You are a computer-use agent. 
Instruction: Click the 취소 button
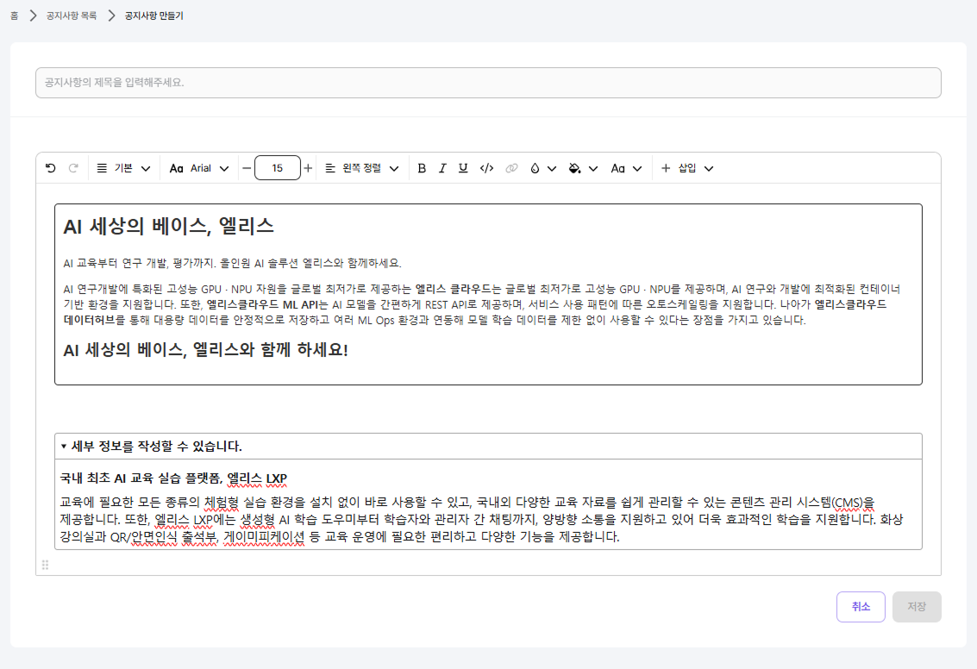[861, 607]
